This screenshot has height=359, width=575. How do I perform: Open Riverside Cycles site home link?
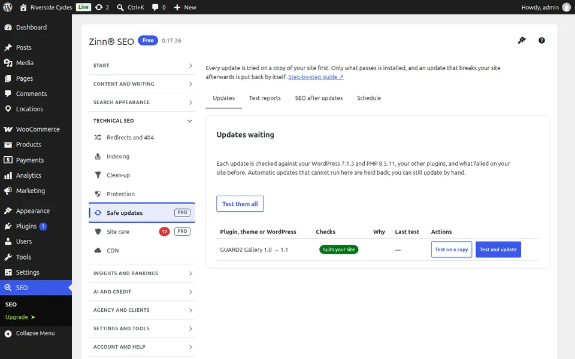(46, 7)
